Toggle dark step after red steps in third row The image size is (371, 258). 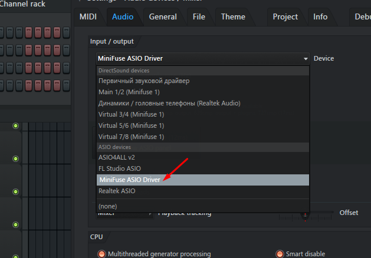point(66,68)
